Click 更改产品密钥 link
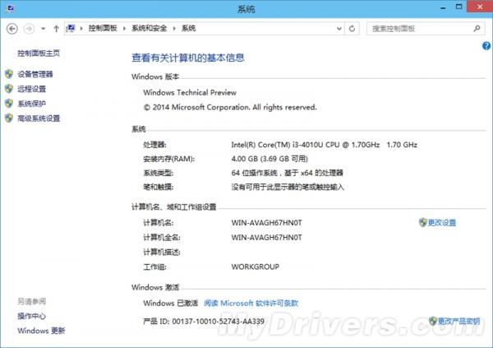The height and width of the screenshot is (348, 493). 458,320
